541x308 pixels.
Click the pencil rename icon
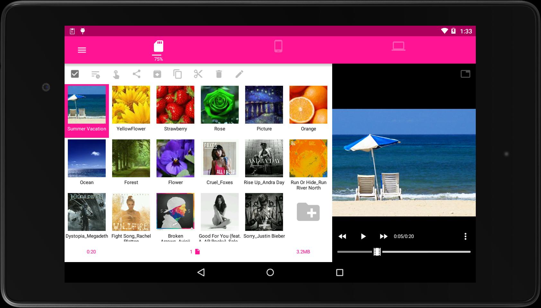click(239, 74)
